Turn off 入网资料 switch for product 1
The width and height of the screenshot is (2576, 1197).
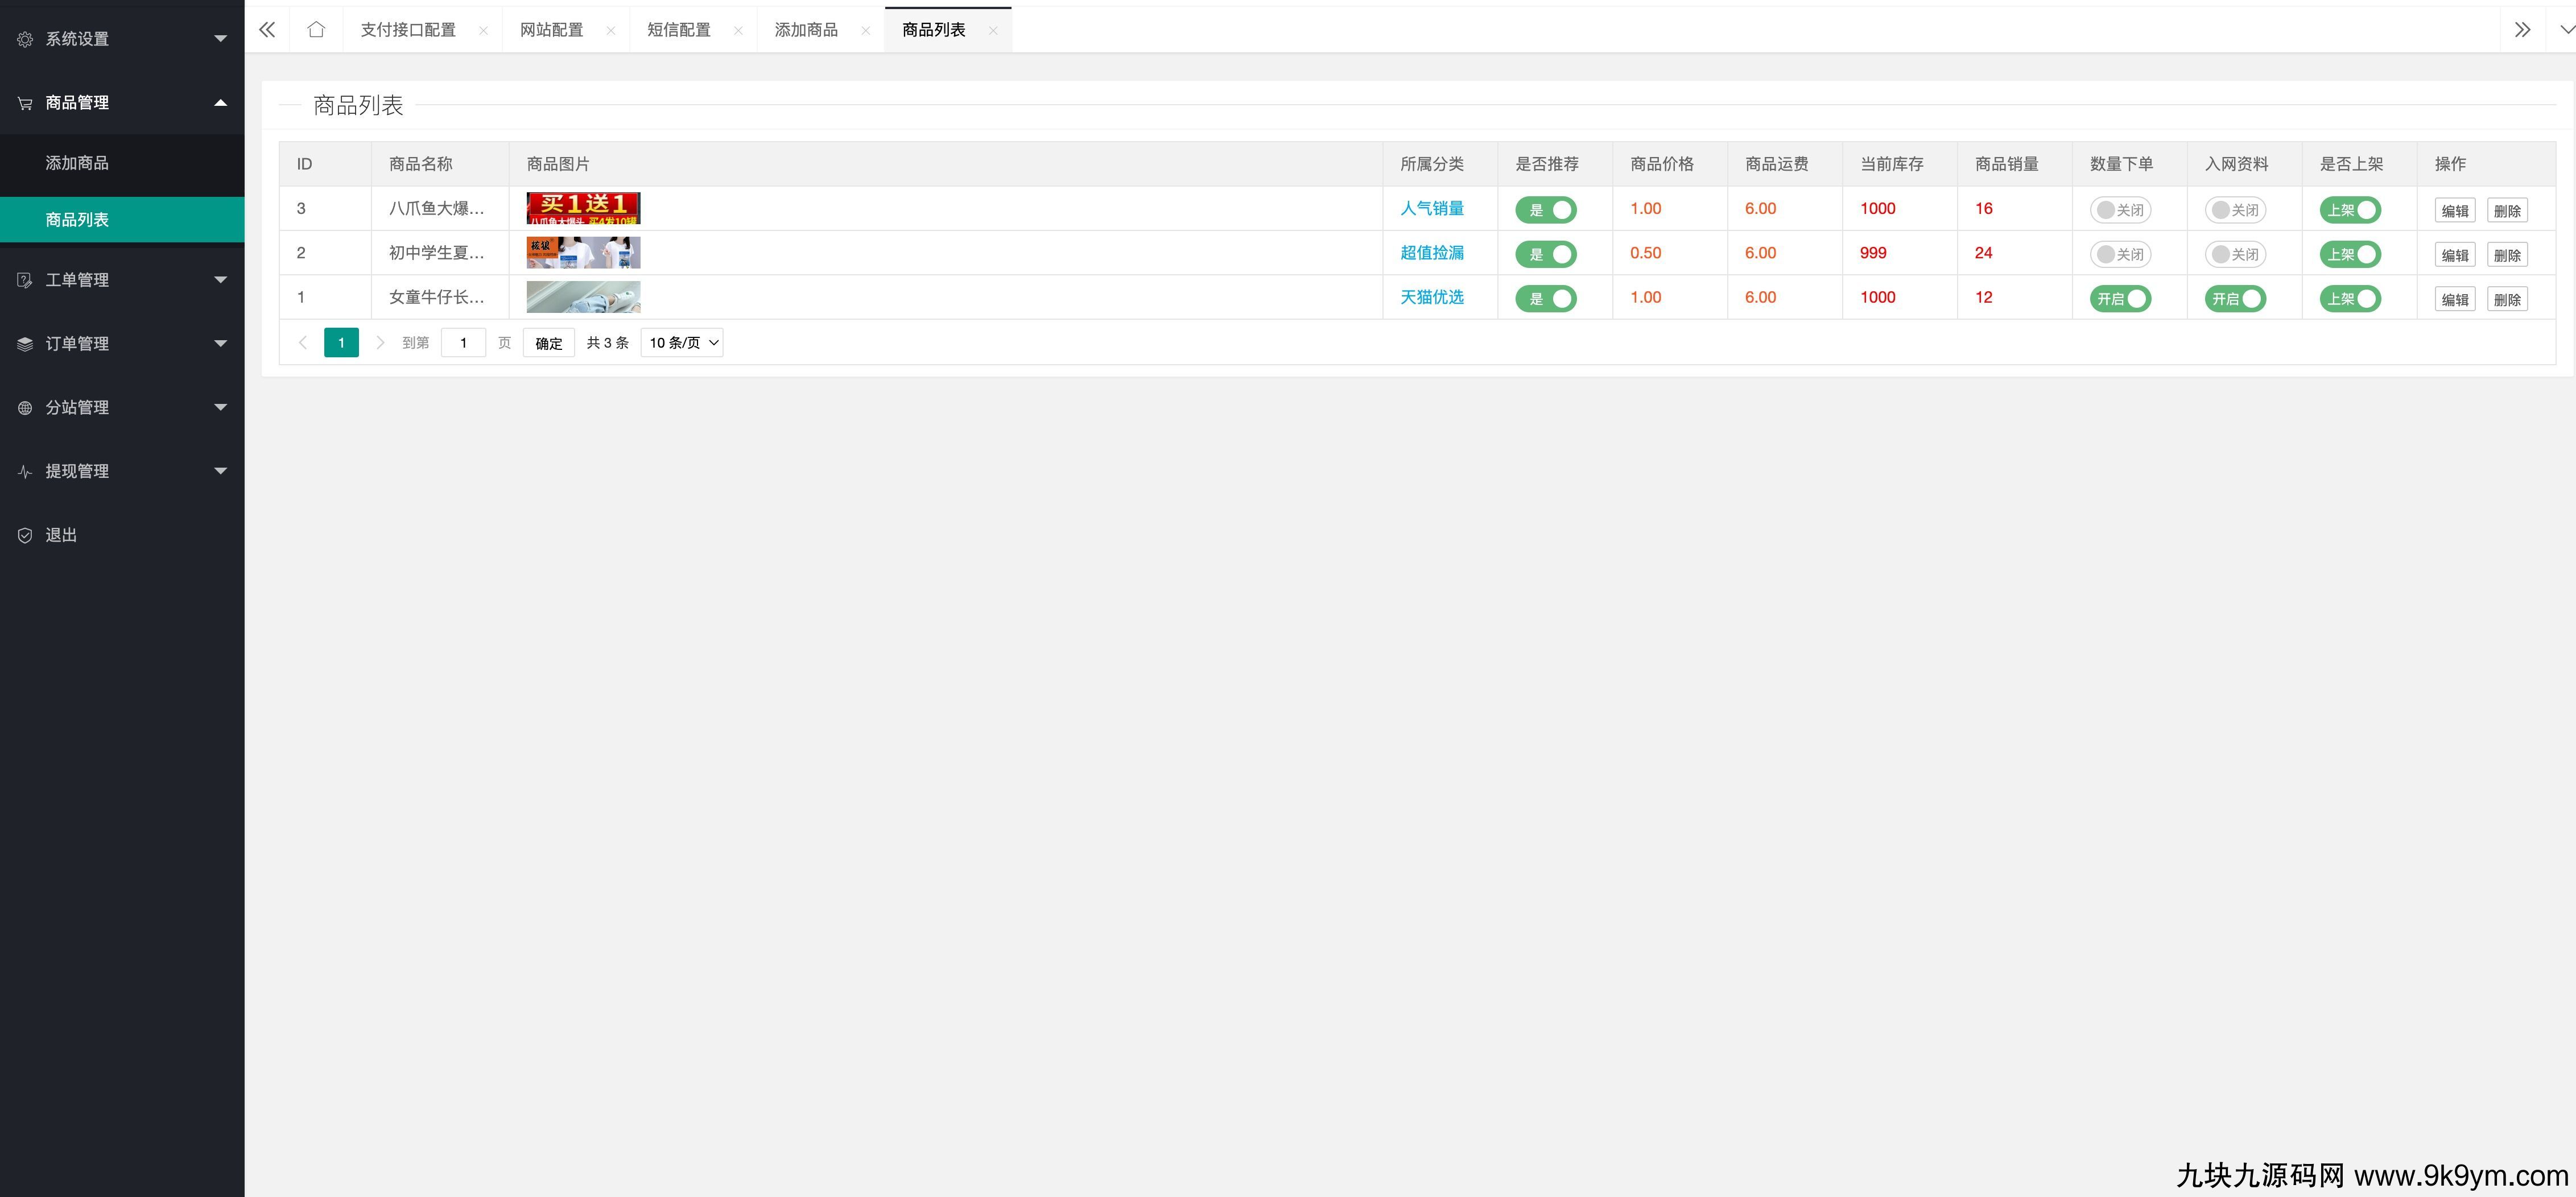click(x=2235, y=299)
